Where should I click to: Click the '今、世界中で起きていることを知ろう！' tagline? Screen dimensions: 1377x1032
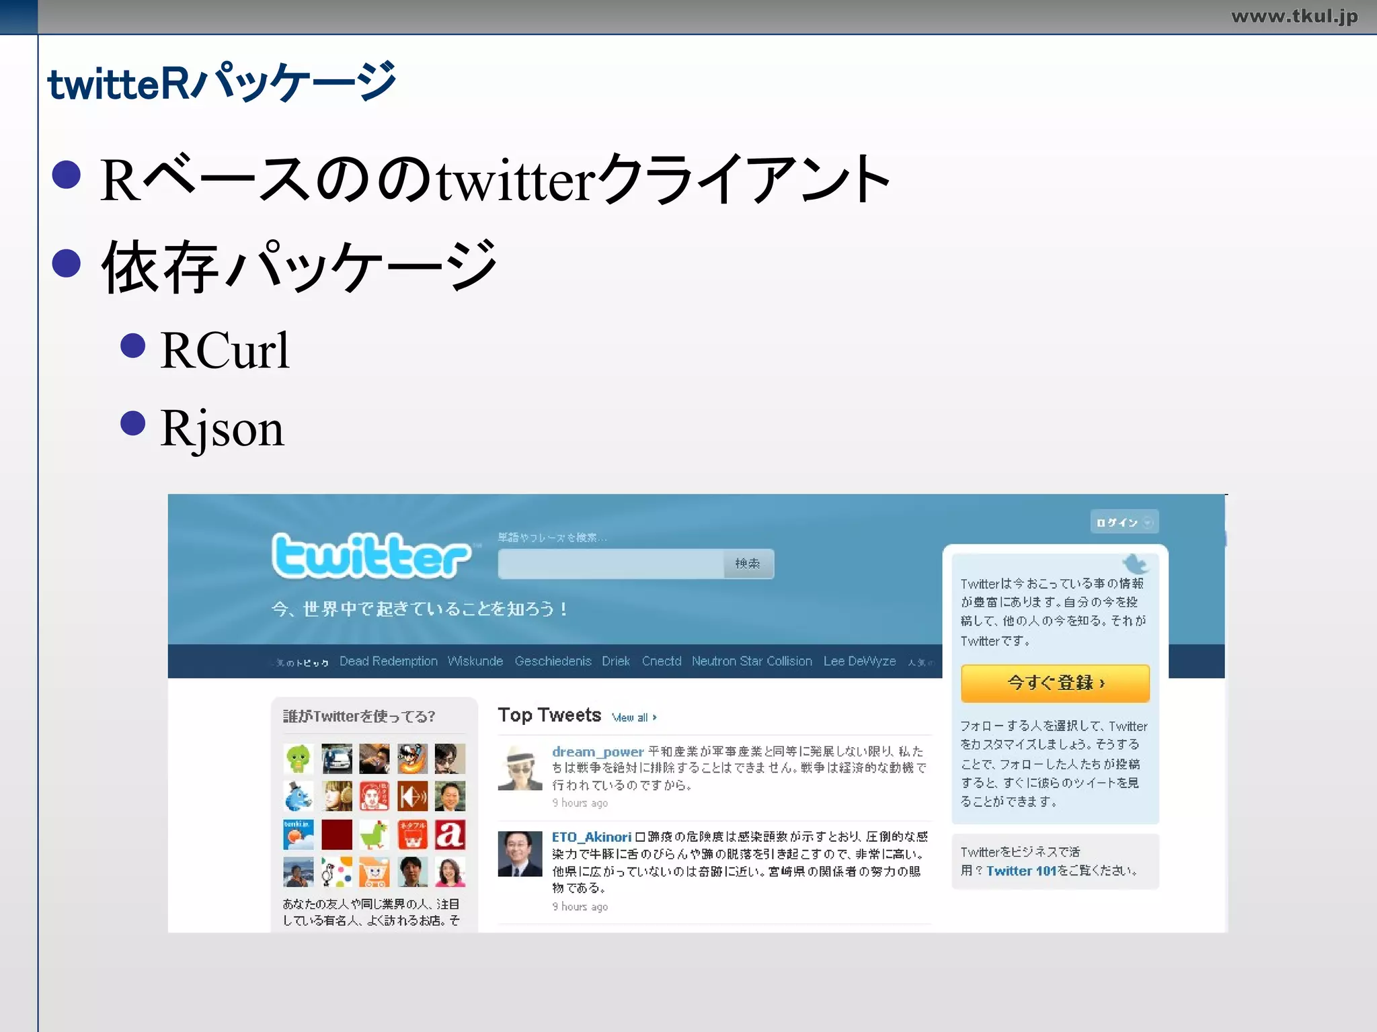point(421,609)
